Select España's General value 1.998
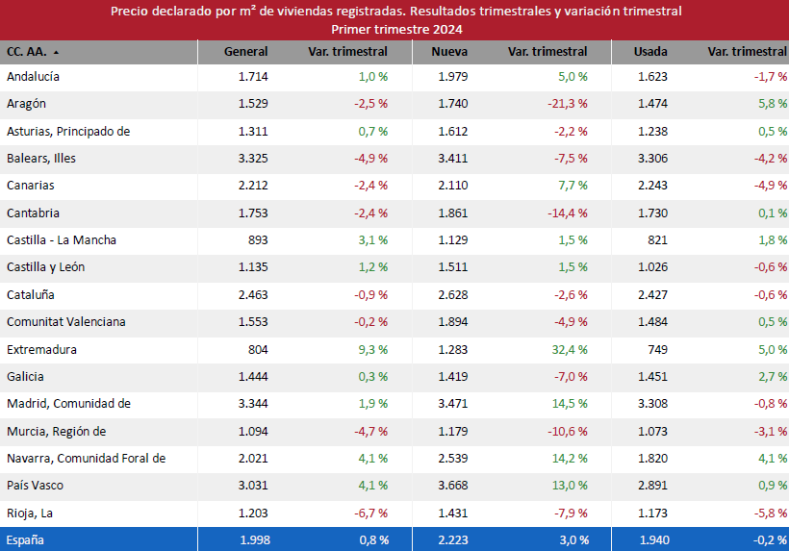The image size is (789, 551). pyautogui.click(x=253, y=540)
